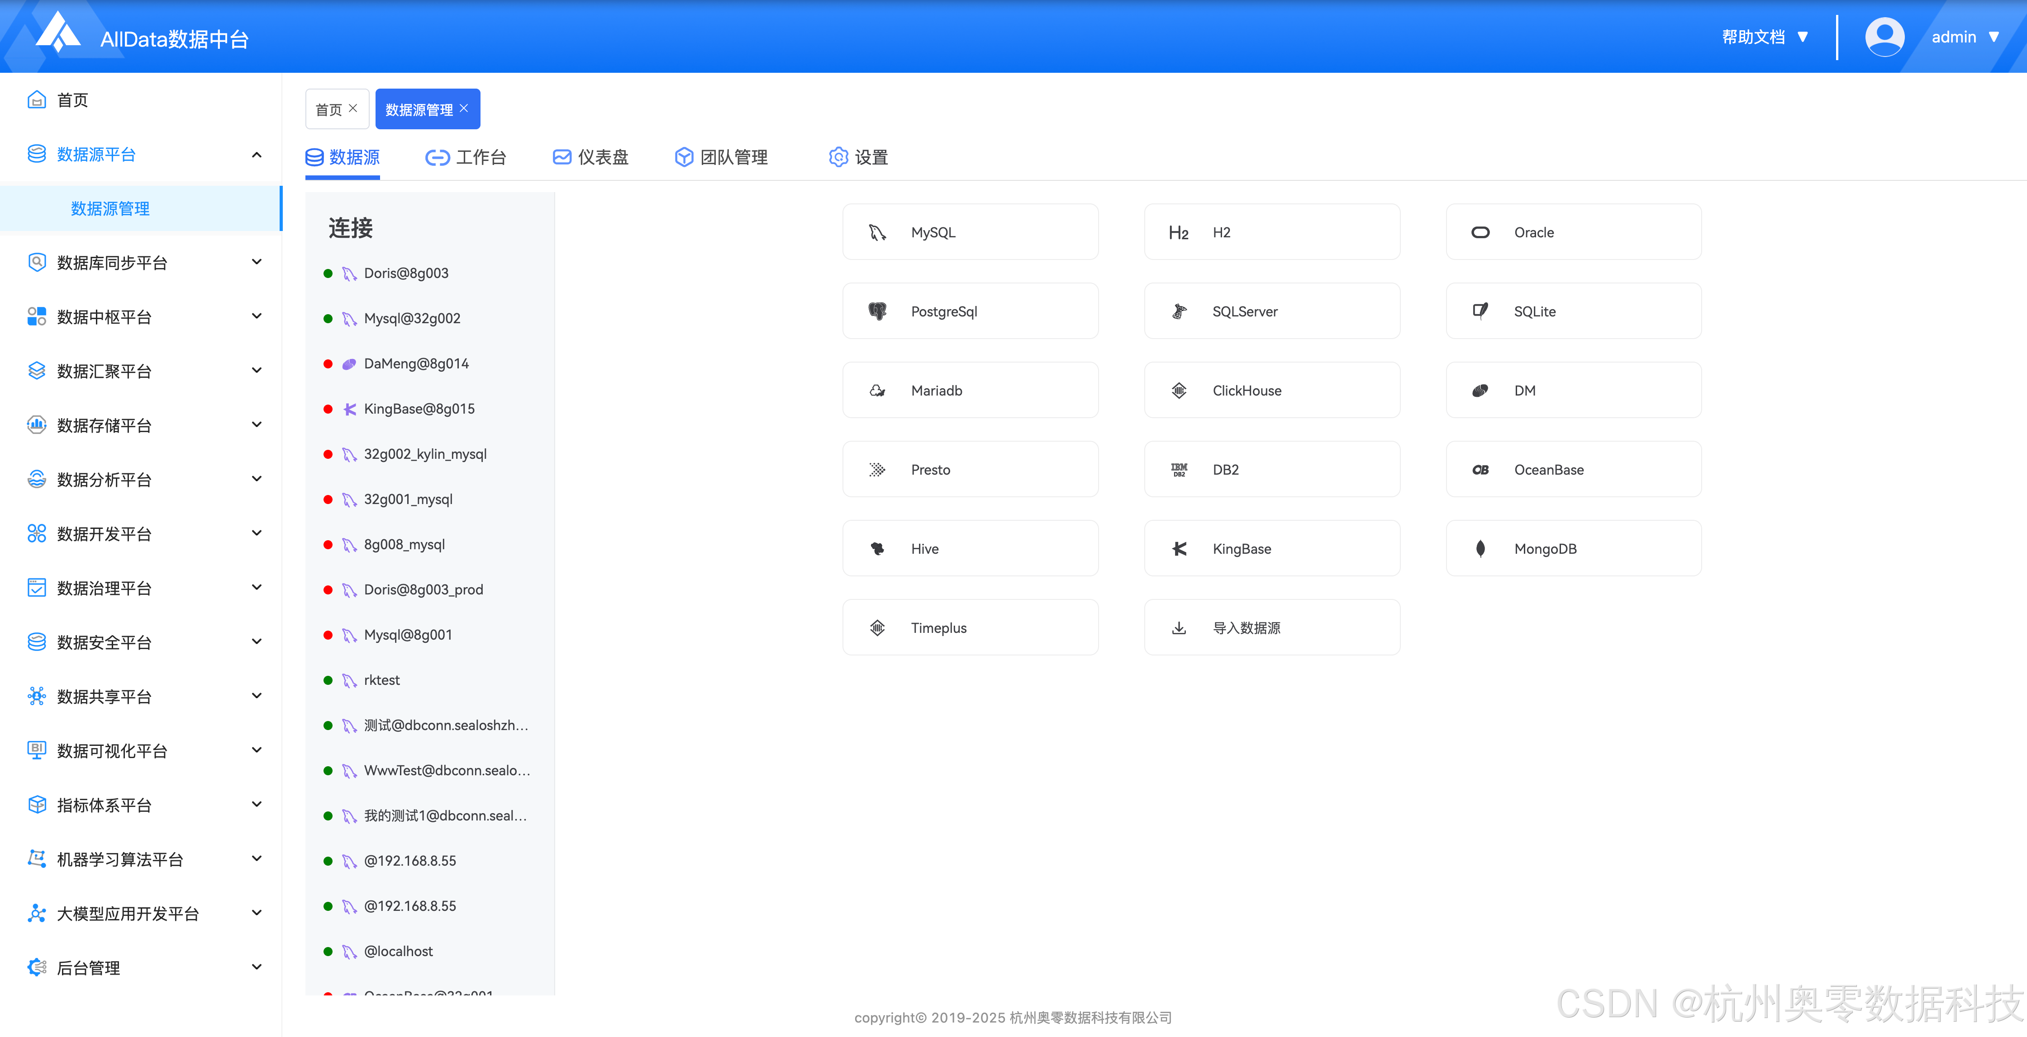Click the Oracle oval icon

[x=1480, y=233]
